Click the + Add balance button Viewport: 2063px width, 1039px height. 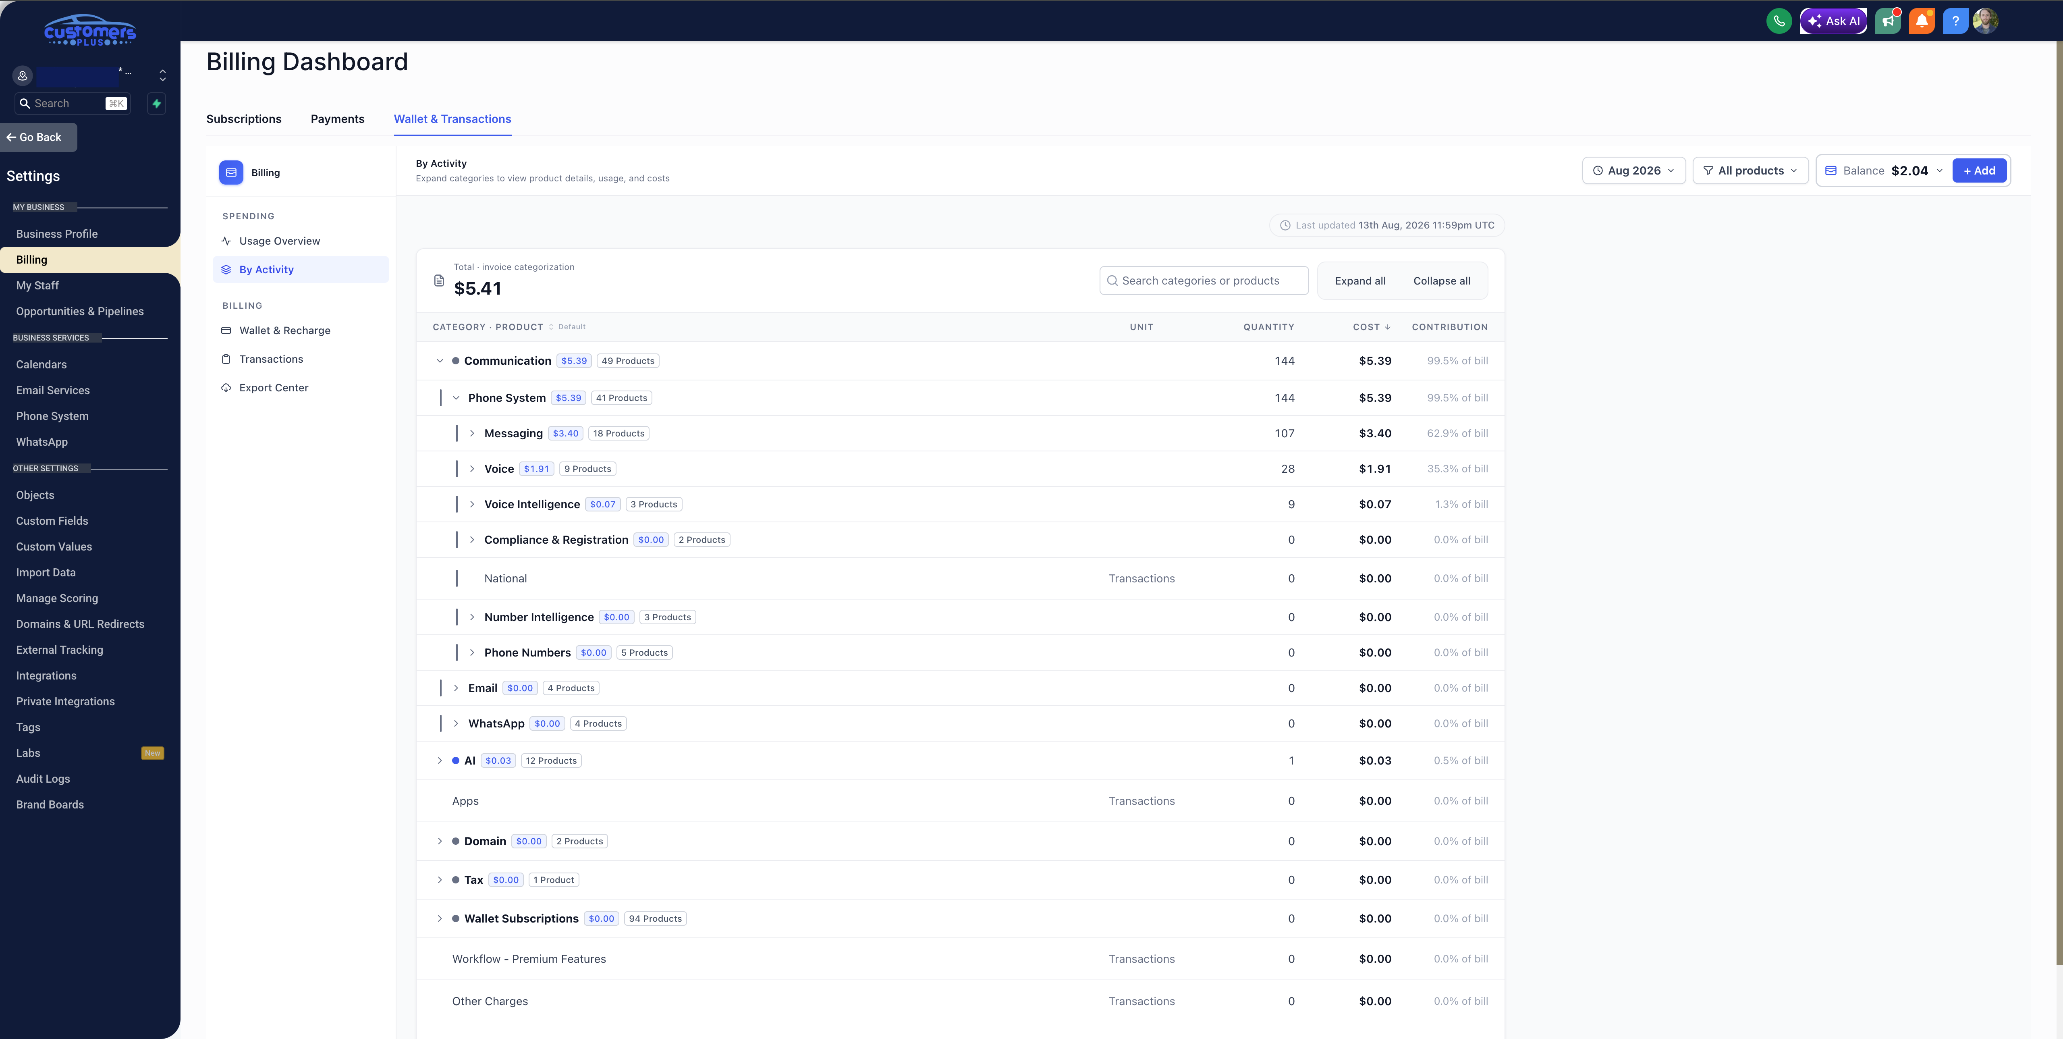(1979, 170)
